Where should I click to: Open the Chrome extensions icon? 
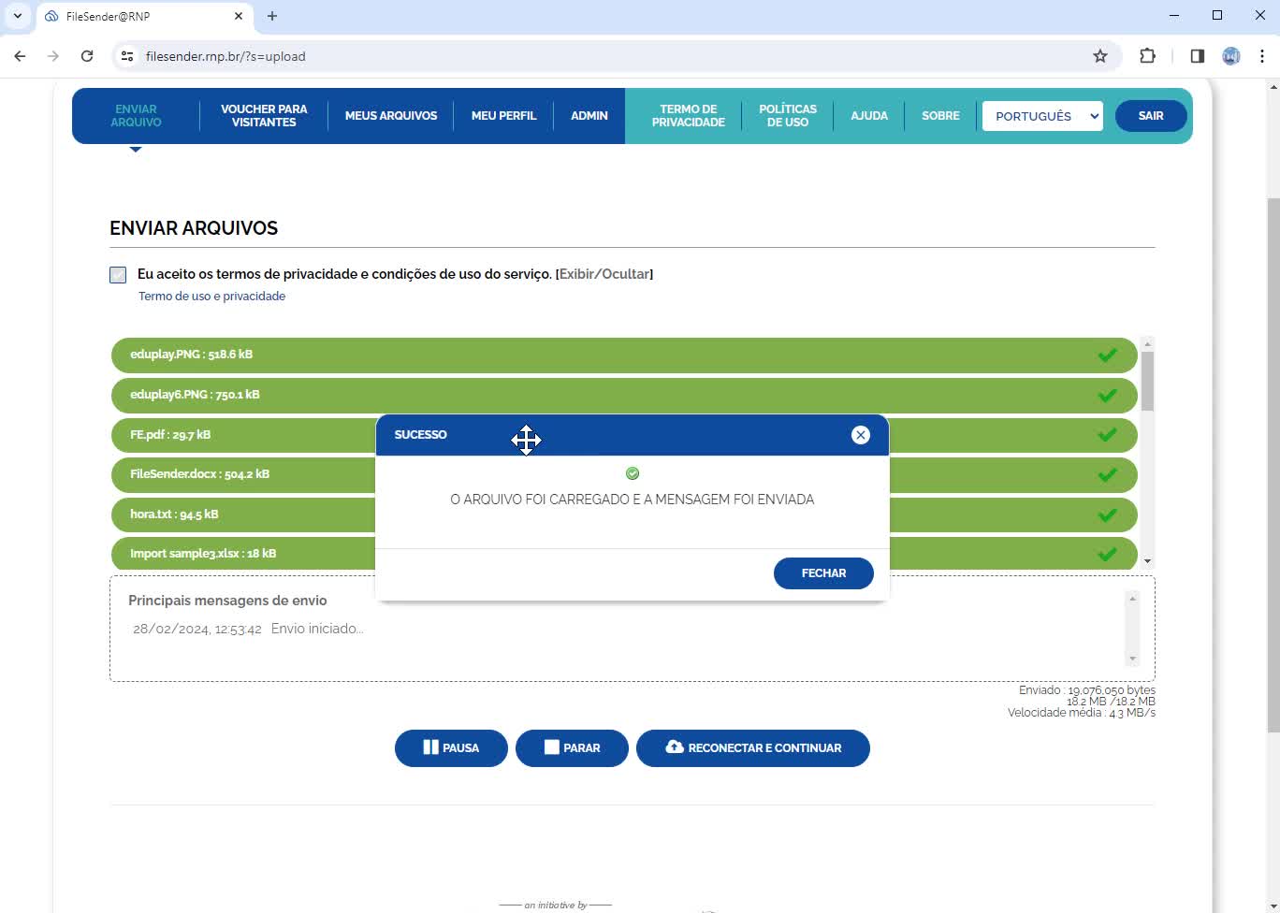point(1147,56)
